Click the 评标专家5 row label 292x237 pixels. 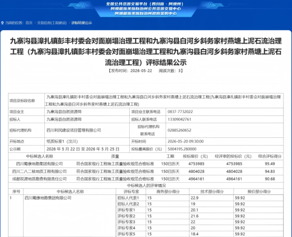point(126,234)
